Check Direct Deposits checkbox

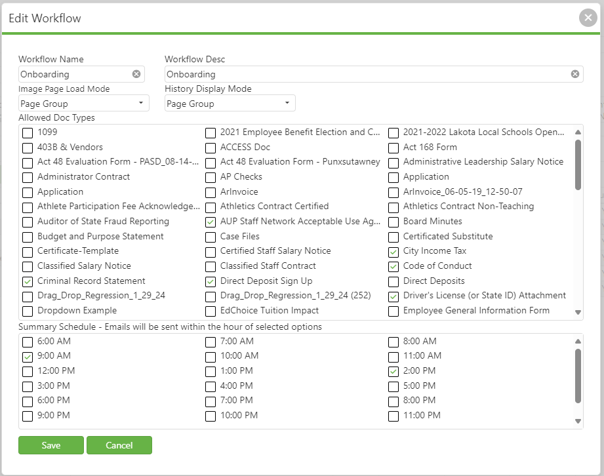pyautogui.click(x=393, y=282)
